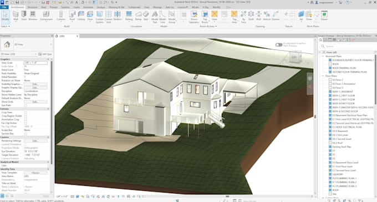Toggle checkbox next to 02.Floor-2 Annotation
377x202 pixels.
click(x=330, y=84)
